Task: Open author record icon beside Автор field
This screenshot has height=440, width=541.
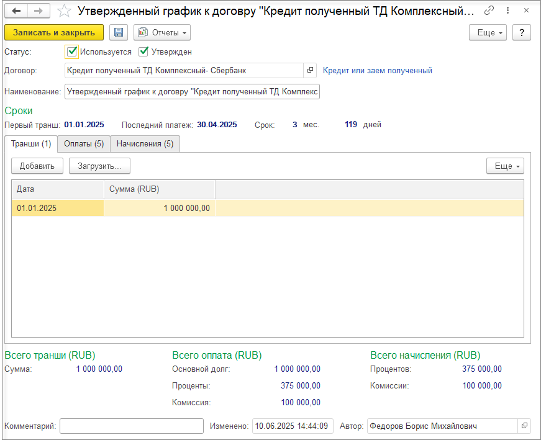Action: 524,426
